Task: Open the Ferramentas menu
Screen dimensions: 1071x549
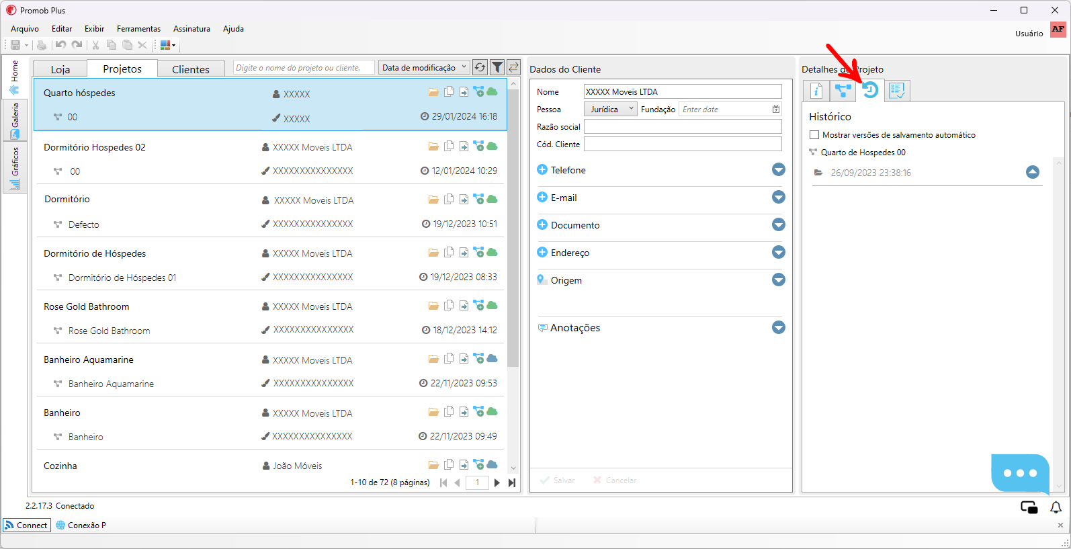Action: (x=138, y=29)
